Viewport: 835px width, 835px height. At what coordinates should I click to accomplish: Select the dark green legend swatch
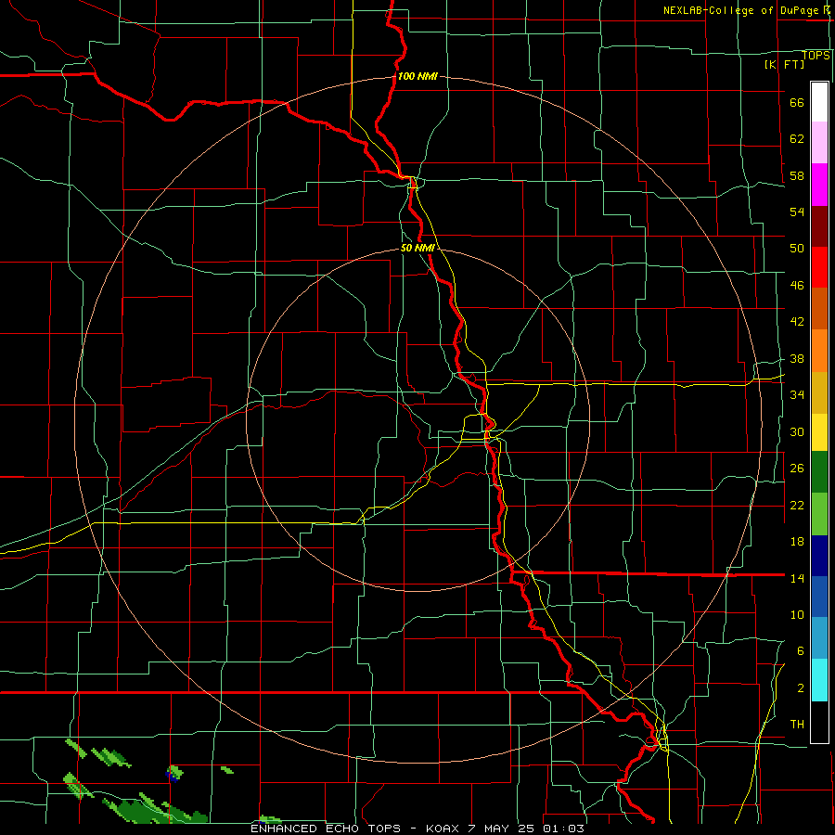[x=819, y=472]
